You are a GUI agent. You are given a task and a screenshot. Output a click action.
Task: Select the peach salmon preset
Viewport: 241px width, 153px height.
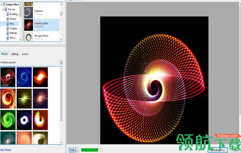click(x=24, y=138)
